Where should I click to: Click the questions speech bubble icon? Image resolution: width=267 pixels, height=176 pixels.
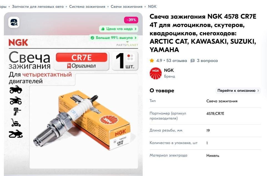193,61
